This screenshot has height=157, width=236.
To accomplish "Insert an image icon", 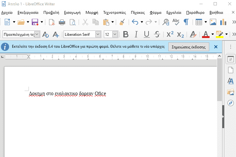I will click(x=213, y=22).
